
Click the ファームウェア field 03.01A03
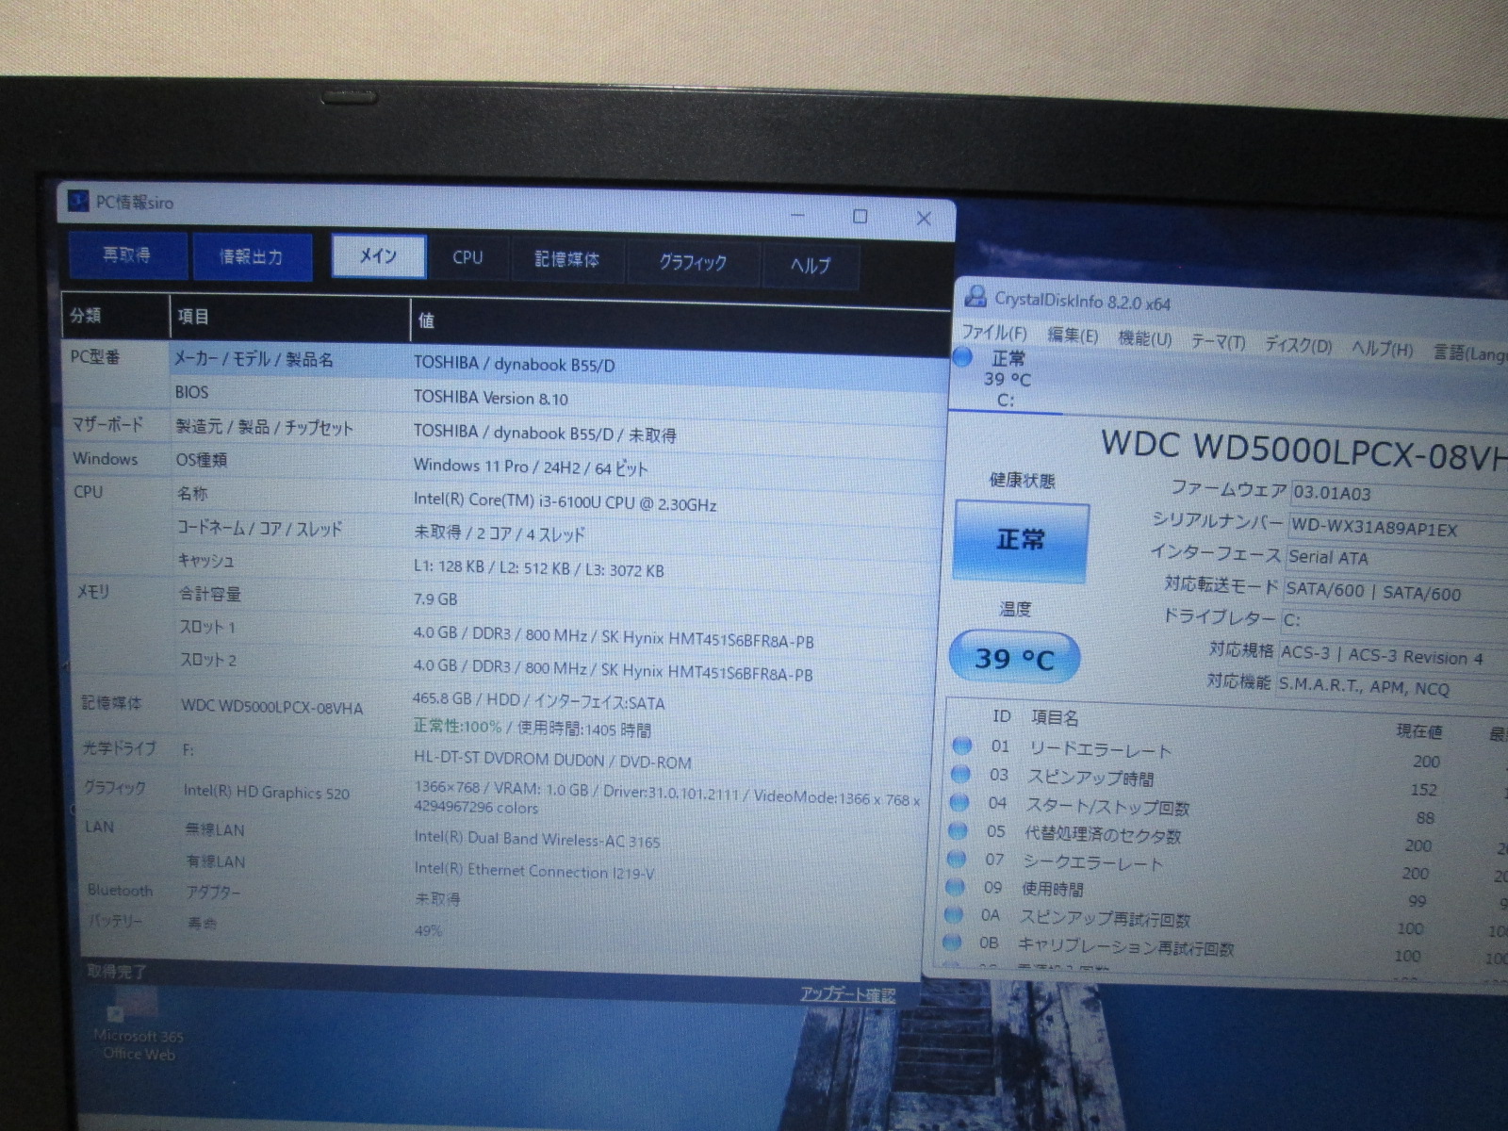pos(1399,494)
